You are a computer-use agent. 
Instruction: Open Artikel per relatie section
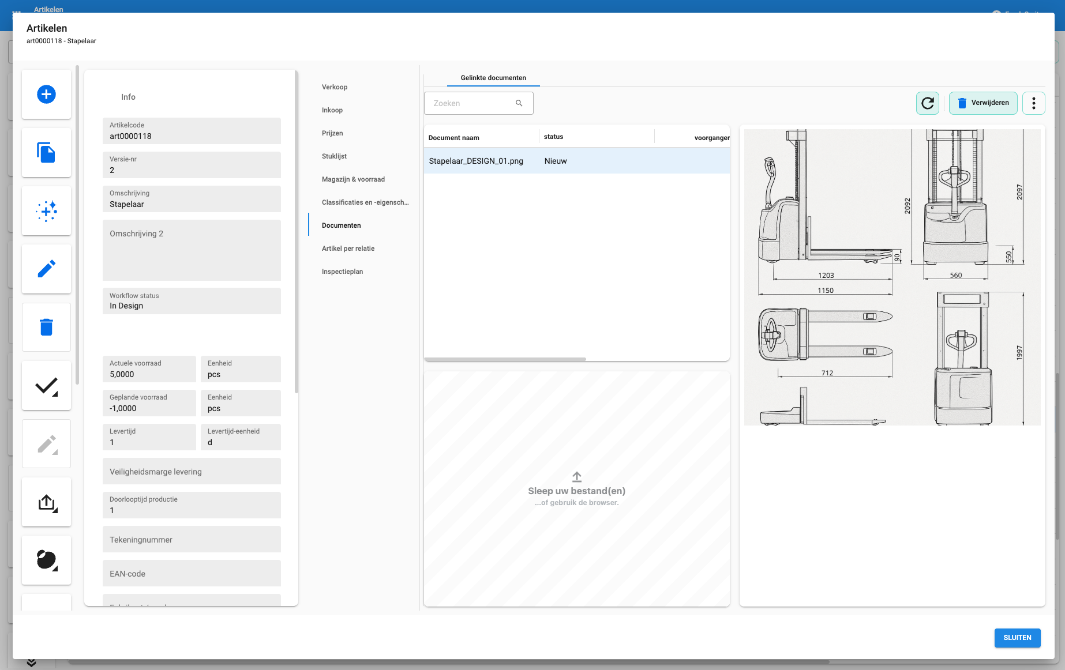[348, 249]
